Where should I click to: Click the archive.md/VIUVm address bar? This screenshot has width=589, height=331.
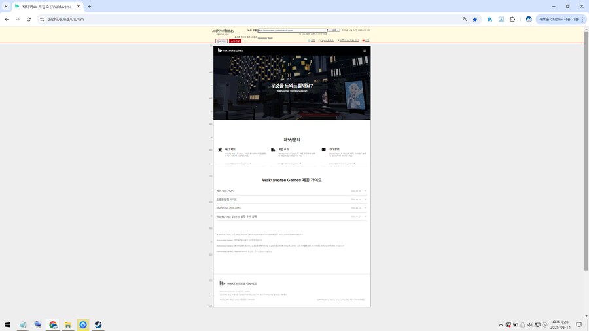248,19
